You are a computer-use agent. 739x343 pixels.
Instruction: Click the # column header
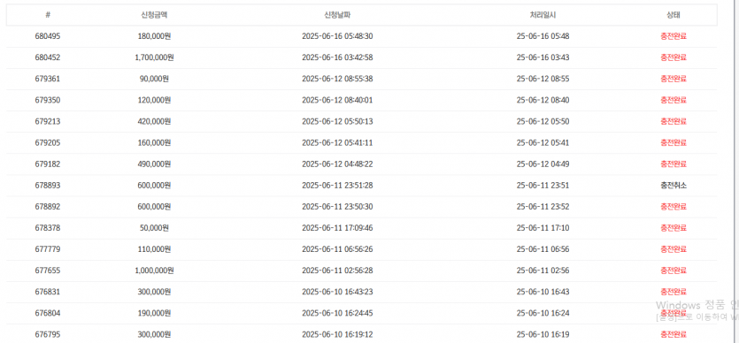[x=48, y=15]
